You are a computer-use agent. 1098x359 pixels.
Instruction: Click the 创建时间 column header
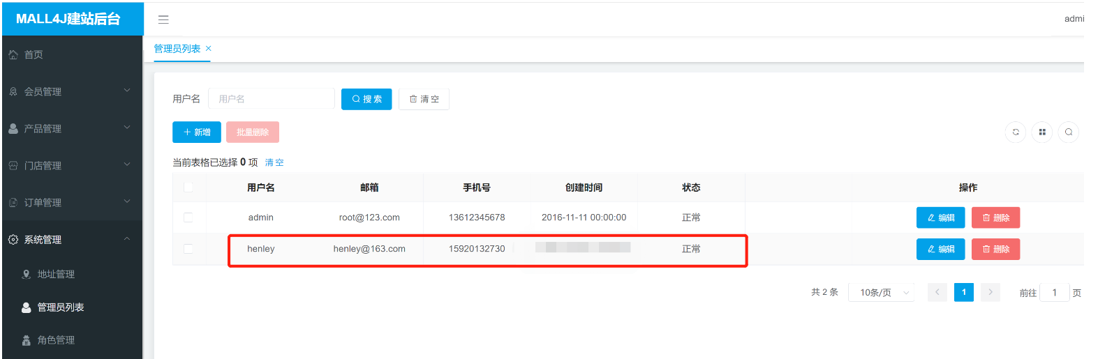click(x=584, y=188)
